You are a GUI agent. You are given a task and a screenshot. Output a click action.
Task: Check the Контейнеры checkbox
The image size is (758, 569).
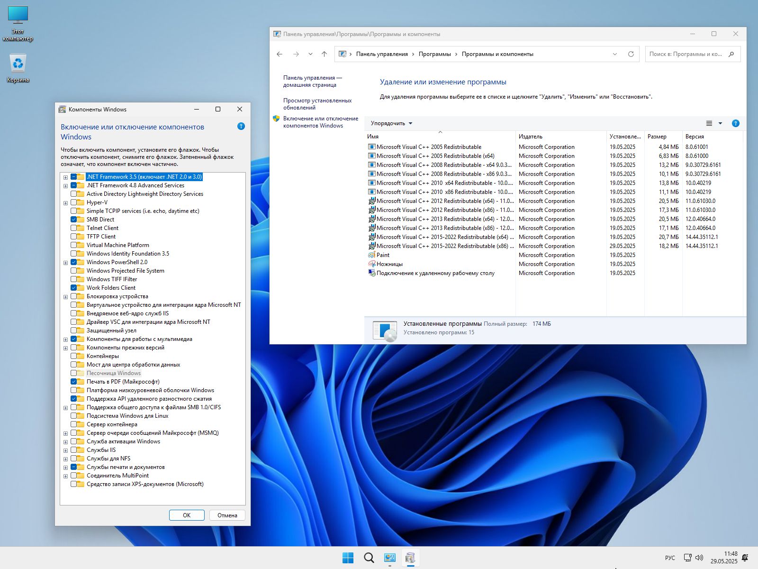74,356
